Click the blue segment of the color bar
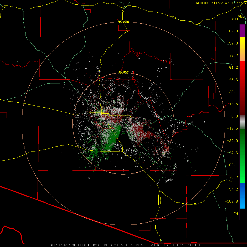The image size is (247, 247). point(242,196)
